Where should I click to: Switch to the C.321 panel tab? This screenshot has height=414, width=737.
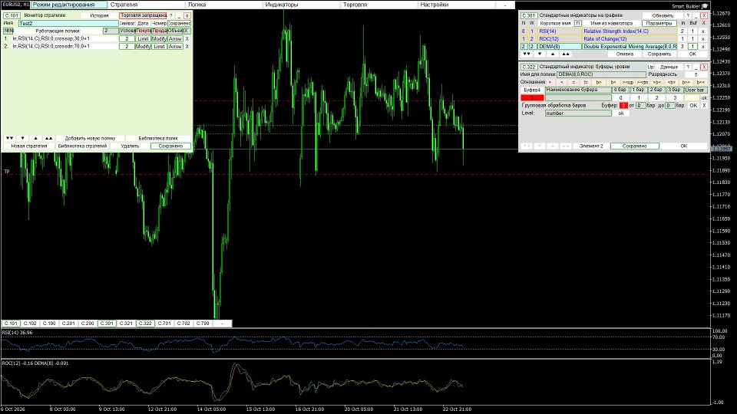(126, 324)
